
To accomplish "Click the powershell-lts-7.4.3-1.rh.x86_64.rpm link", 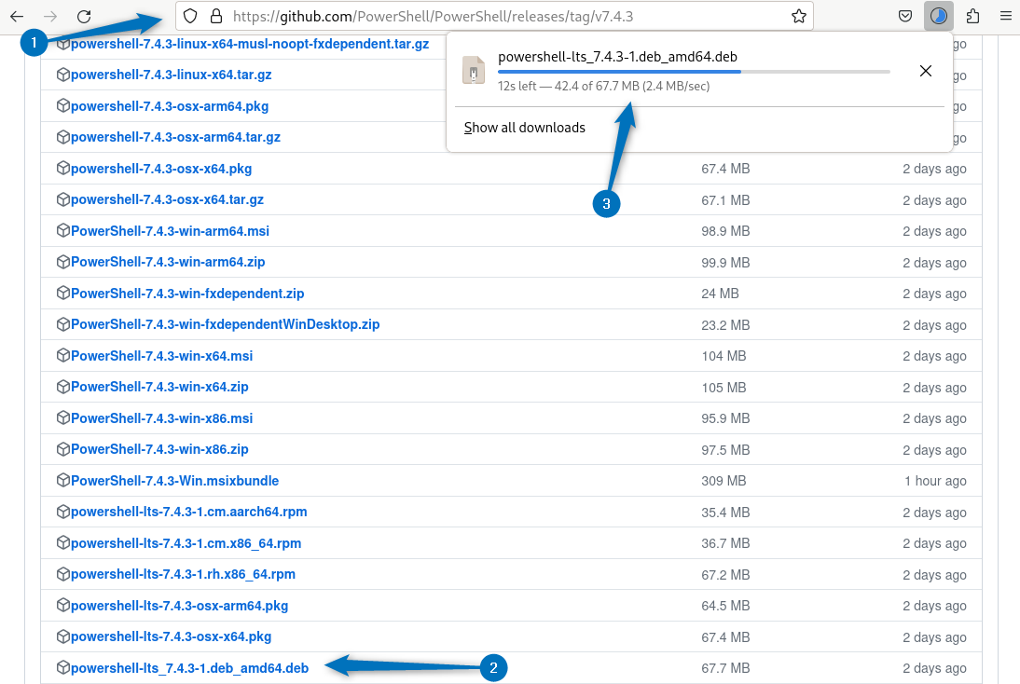I will [183, 574].
